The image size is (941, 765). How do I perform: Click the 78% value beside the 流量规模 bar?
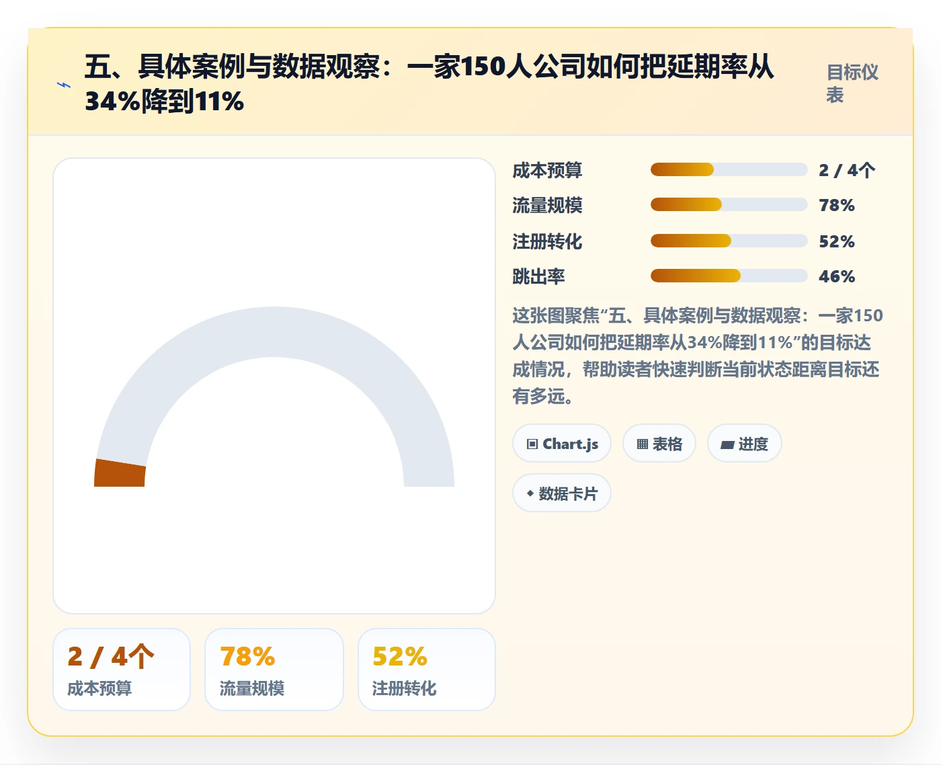(x=837, y=205)
